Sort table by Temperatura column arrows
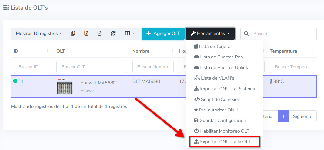Screen dimensions: 324x150 [x=311, y=51]
